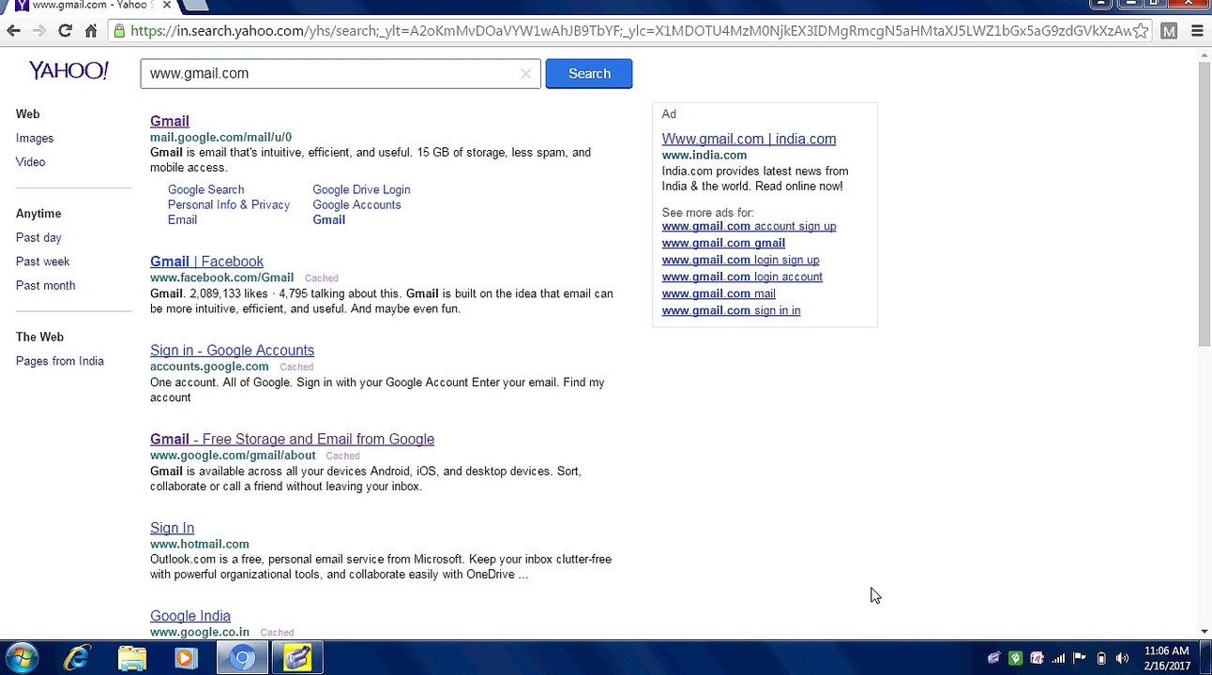Open the Email sublink
The width and height of the screenshot is (1212, 675).
(182, 219)
